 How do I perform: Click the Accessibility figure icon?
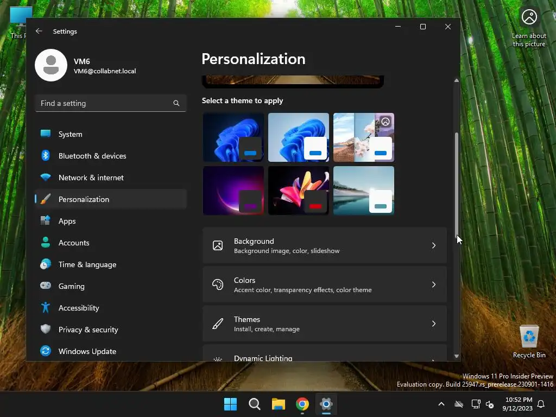click(x=46, y=307)
